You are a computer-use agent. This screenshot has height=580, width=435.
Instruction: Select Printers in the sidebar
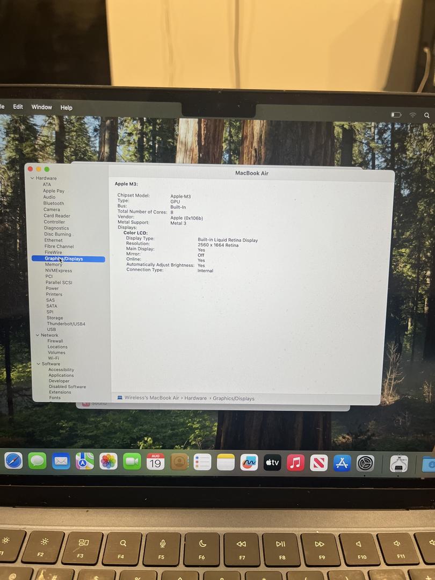(x=54, y=294)
